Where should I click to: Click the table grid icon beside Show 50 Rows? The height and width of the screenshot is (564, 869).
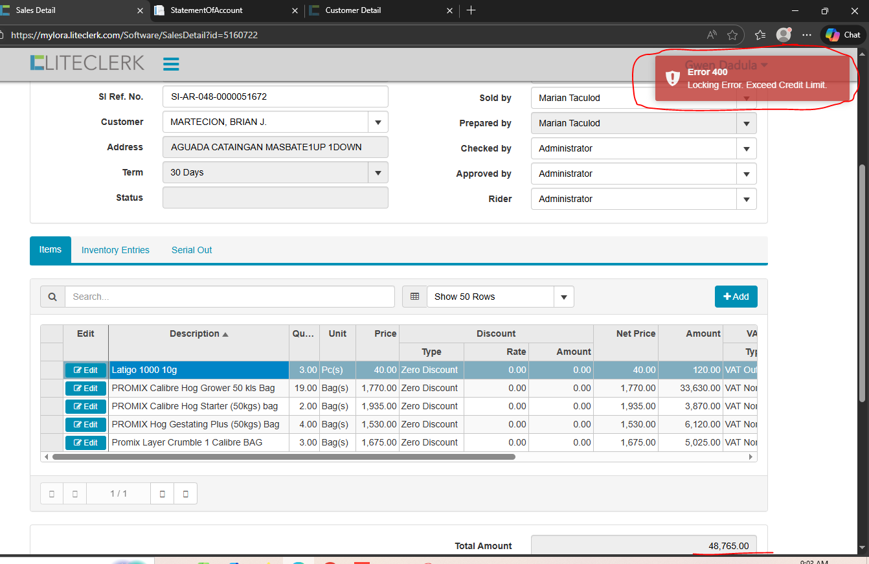414,297
